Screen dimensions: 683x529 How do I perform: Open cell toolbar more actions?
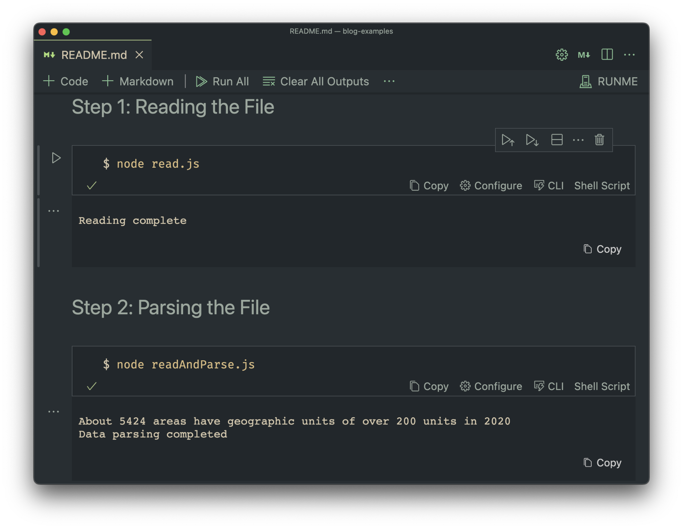(x=578, y=140)
